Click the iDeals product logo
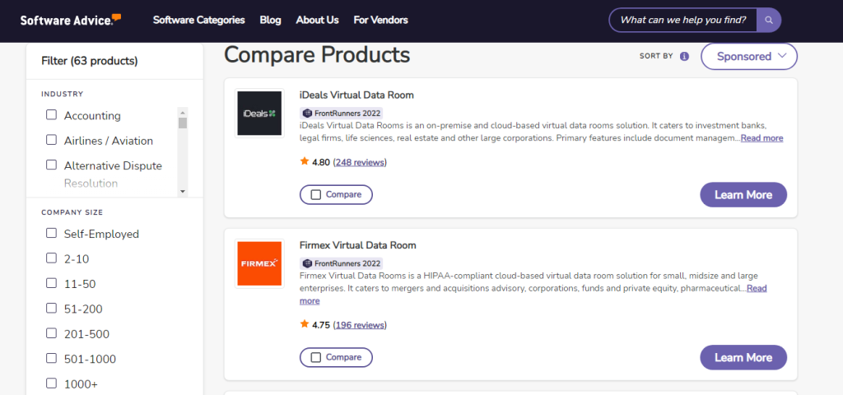Image resolution: width=843 pixels, height=395 pixels. [x=259, y=114]
